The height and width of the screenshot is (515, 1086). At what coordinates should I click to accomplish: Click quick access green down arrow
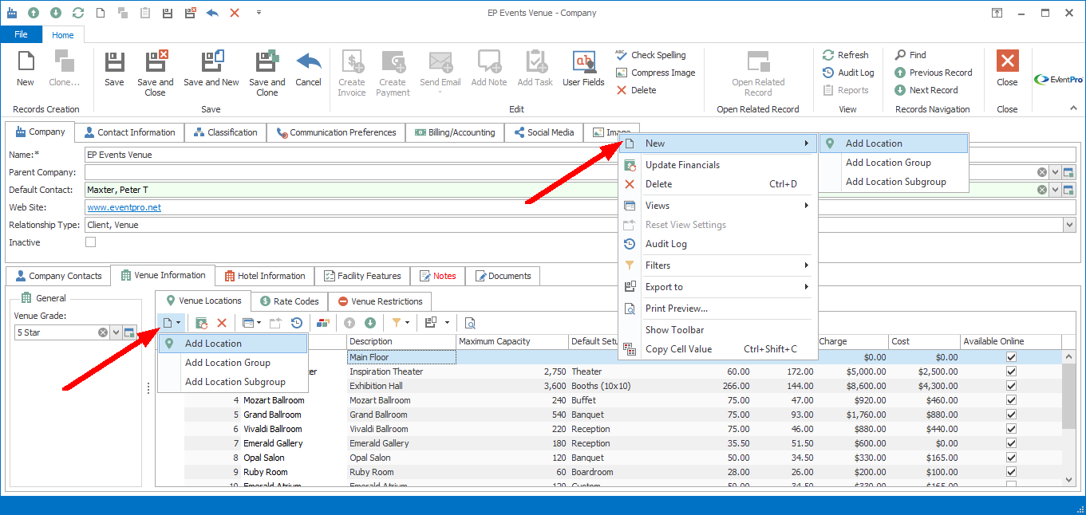(55, 13)
